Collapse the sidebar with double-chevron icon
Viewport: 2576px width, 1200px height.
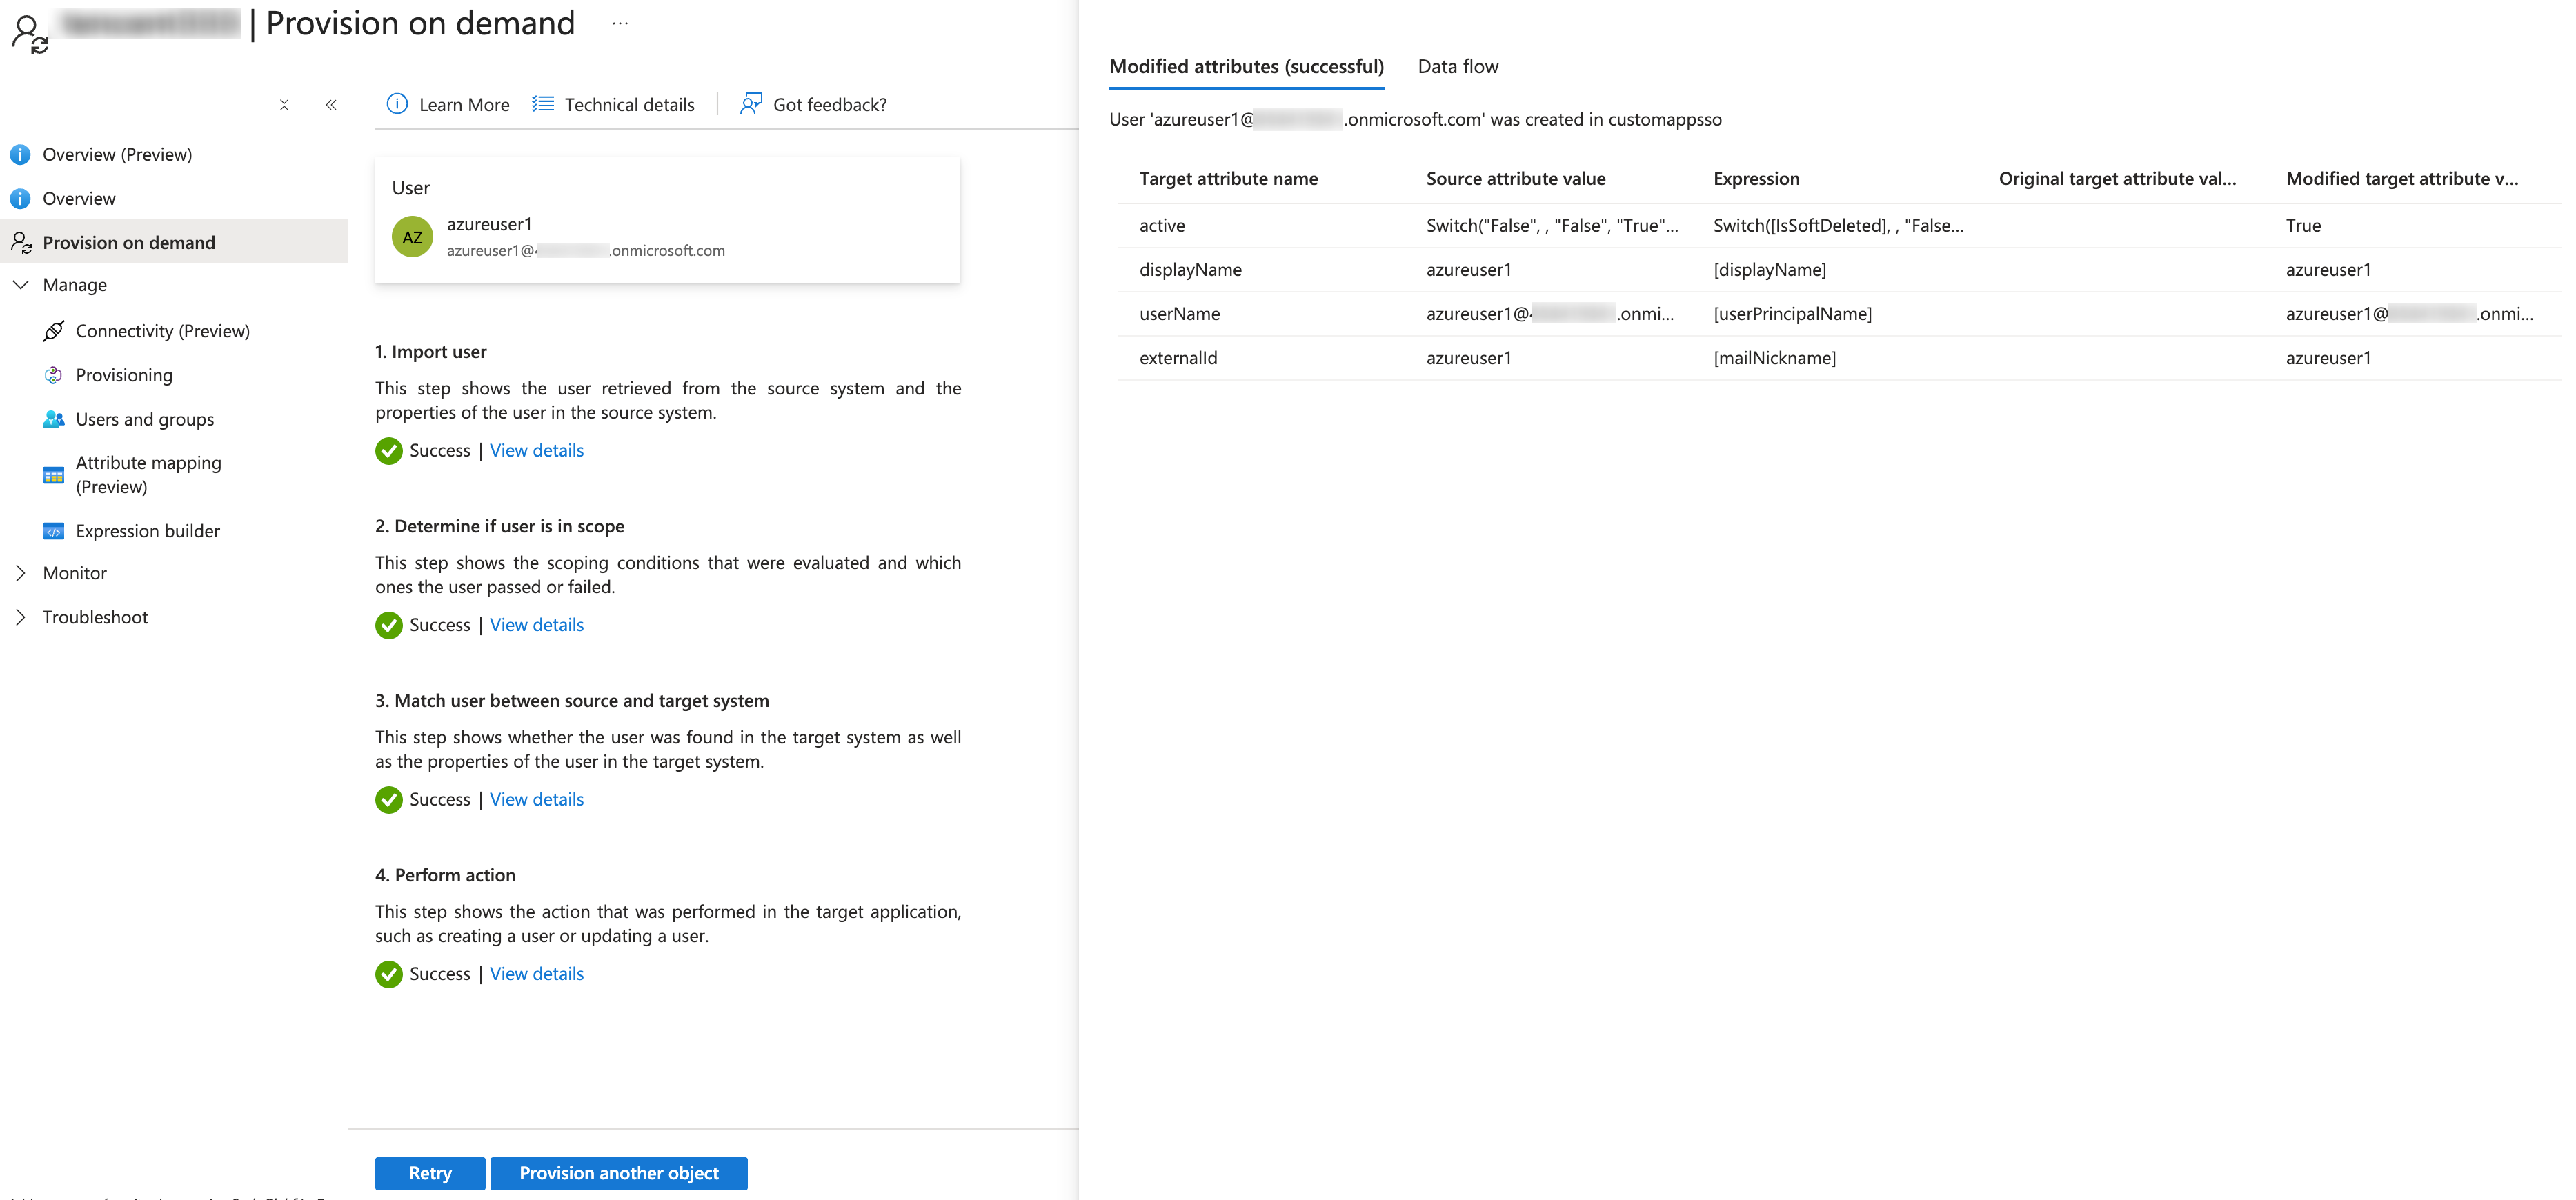[331, 104]
